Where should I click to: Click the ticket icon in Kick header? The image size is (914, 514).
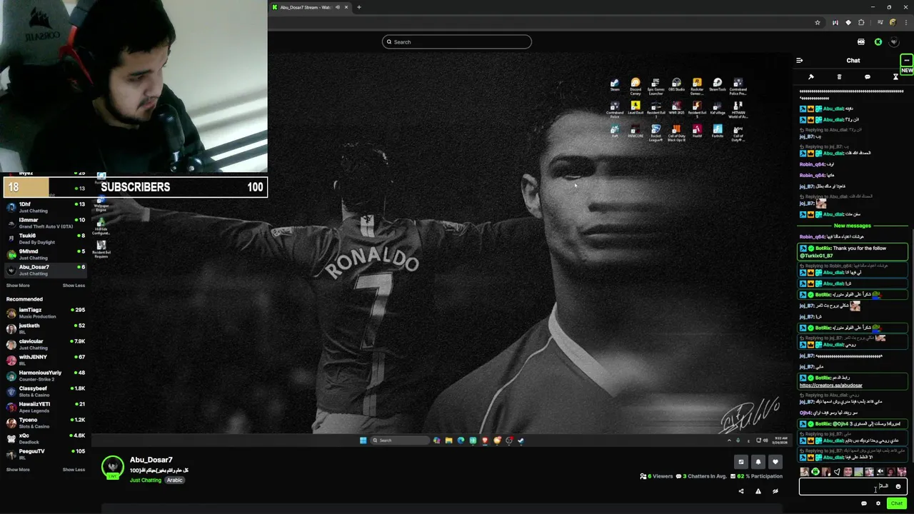coord(861,42)
